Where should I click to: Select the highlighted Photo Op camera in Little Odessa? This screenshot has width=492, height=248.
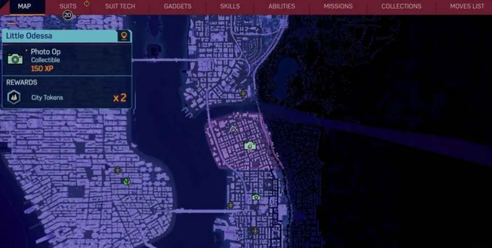tap(250, 146)
